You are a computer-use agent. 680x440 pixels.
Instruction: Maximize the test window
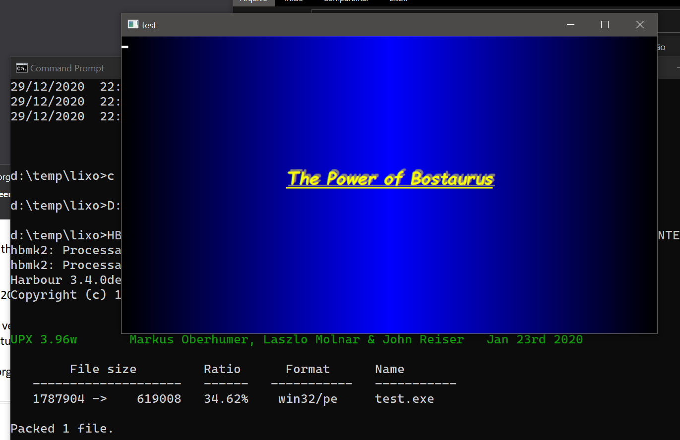(605, 25)
